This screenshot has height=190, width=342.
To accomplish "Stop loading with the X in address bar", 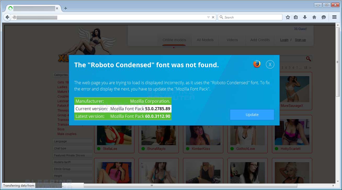I will [213, 17].
